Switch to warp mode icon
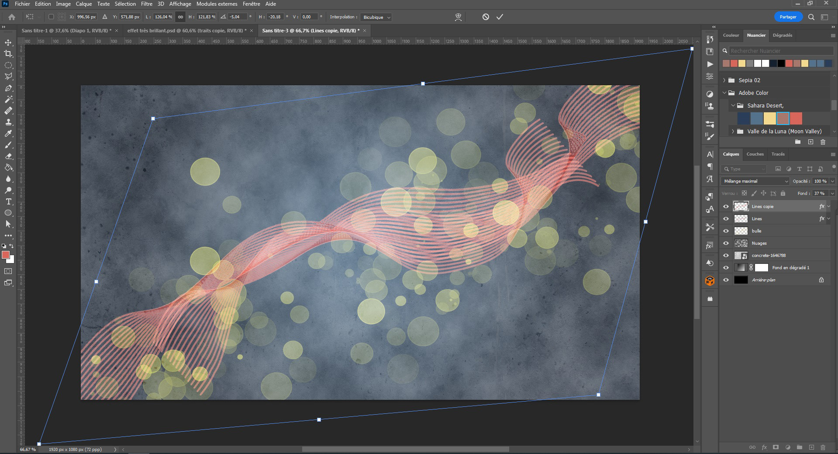This screenshot has height=454, width=838. (x=458, y=17)
